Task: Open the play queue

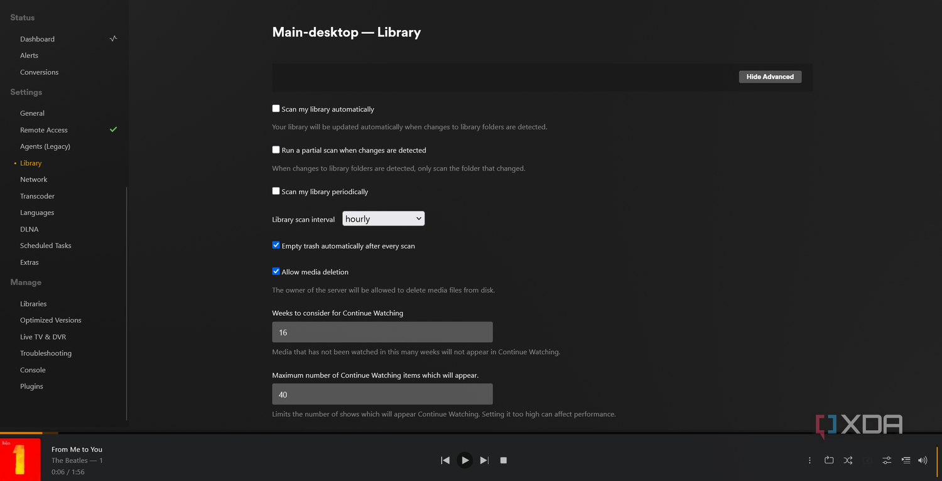Action: tap(906, 460)
